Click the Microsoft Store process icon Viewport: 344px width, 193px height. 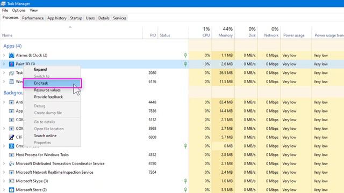[11, 190]
